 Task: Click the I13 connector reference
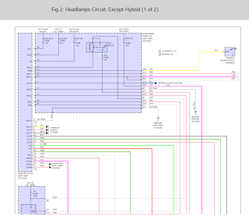click(35, 169)
